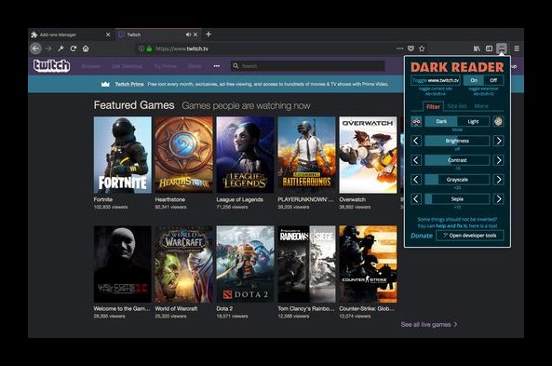Open Twitch navigation more dots menu

(x=217, y=66)
